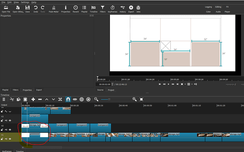The width and height of the screenshot is (244, 152).
Task: Show the Playlist panel via toolbar
Action: tap(84, 9)
